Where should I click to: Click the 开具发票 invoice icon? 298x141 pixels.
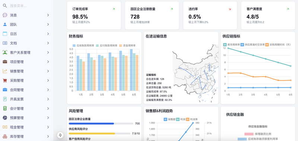[x=5, y=99]
